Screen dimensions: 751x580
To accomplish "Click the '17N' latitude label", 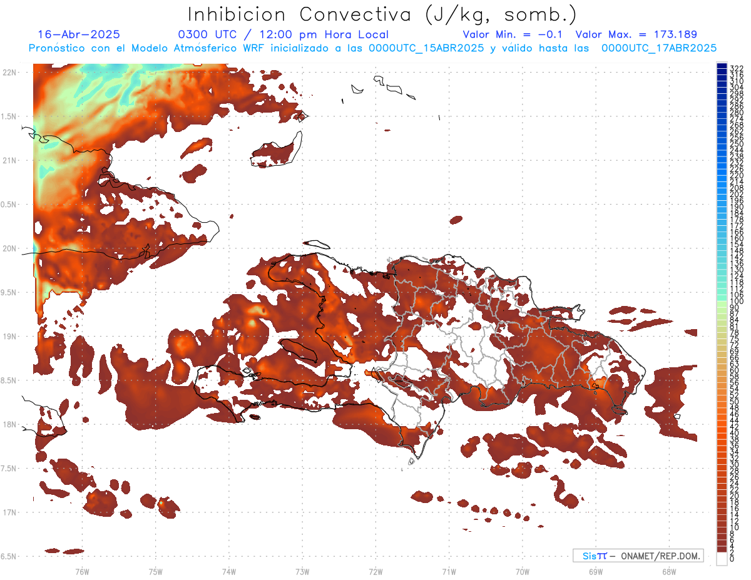I will tap(10, 512).
